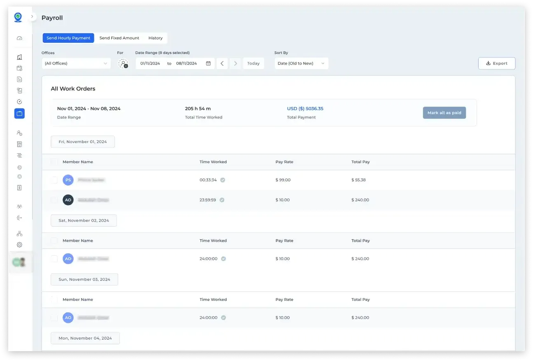Select the AO member row checkbox under November 02

[54, 259]
